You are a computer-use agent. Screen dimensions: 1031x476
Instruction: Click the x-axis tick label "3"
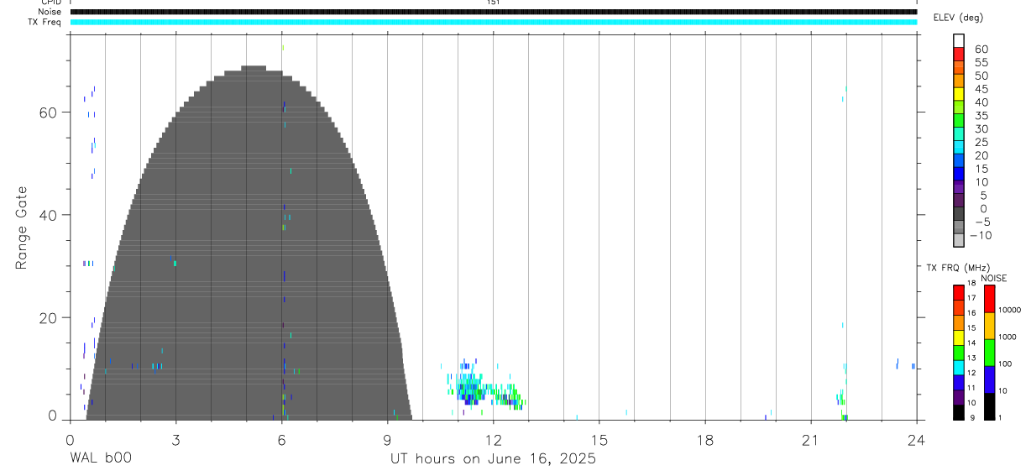[175, 439]
